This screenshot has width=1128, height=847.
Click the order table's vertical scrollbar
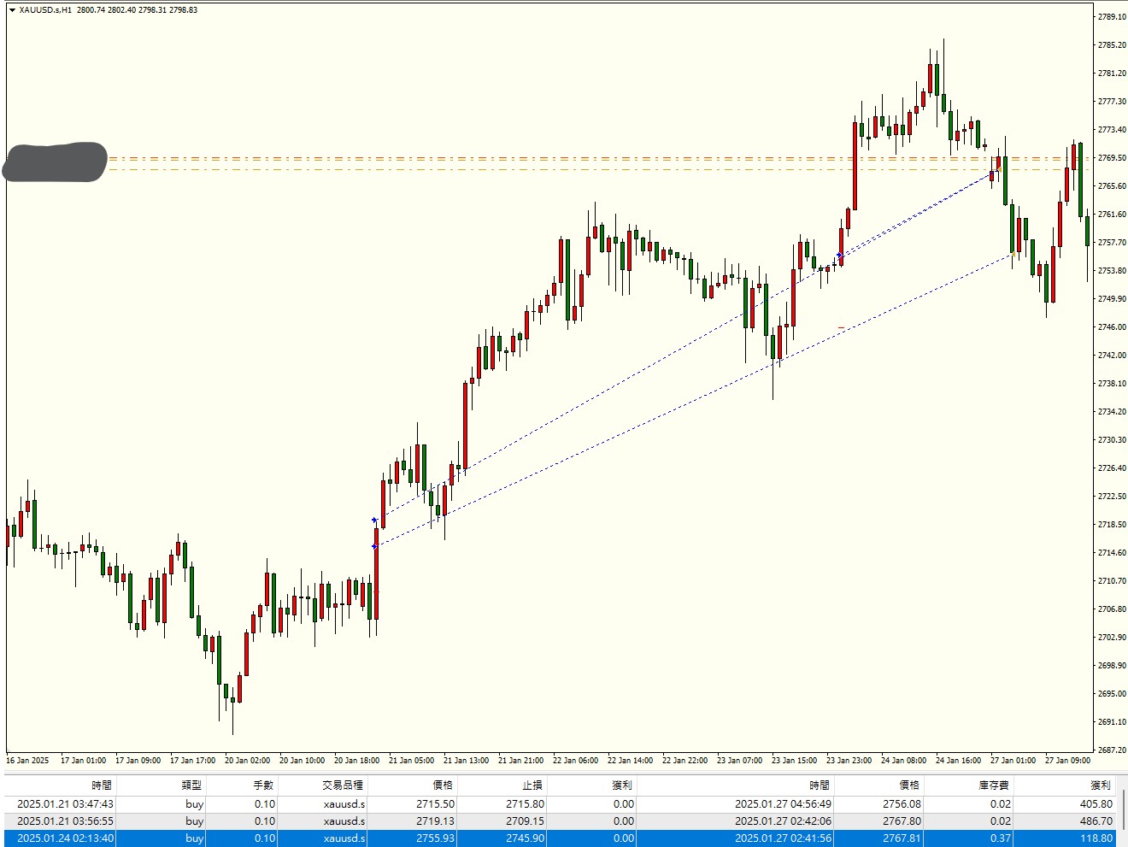click(1123, 812)
